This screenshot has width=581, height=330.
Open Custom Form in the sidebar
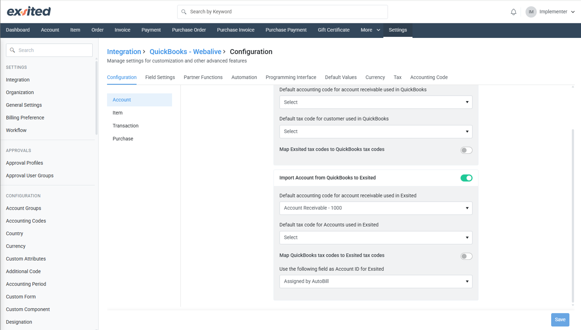pos(21,297)
